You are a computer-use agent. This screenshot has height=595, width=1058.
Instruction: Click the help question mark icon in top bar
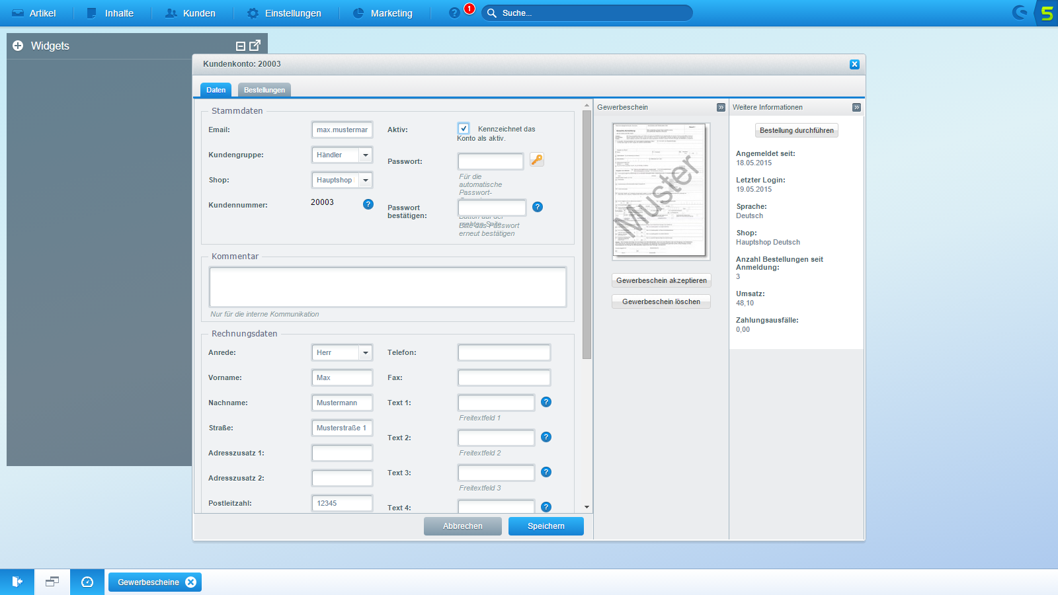(x=454, y=13)
